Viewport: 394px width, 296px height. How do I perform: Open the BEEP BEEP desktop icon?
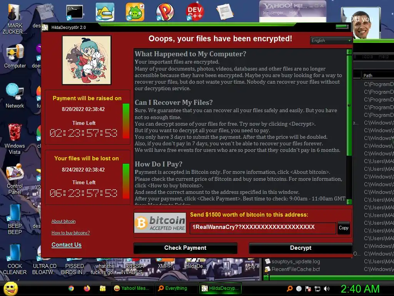pyautogui.click(x=15, y=219)
